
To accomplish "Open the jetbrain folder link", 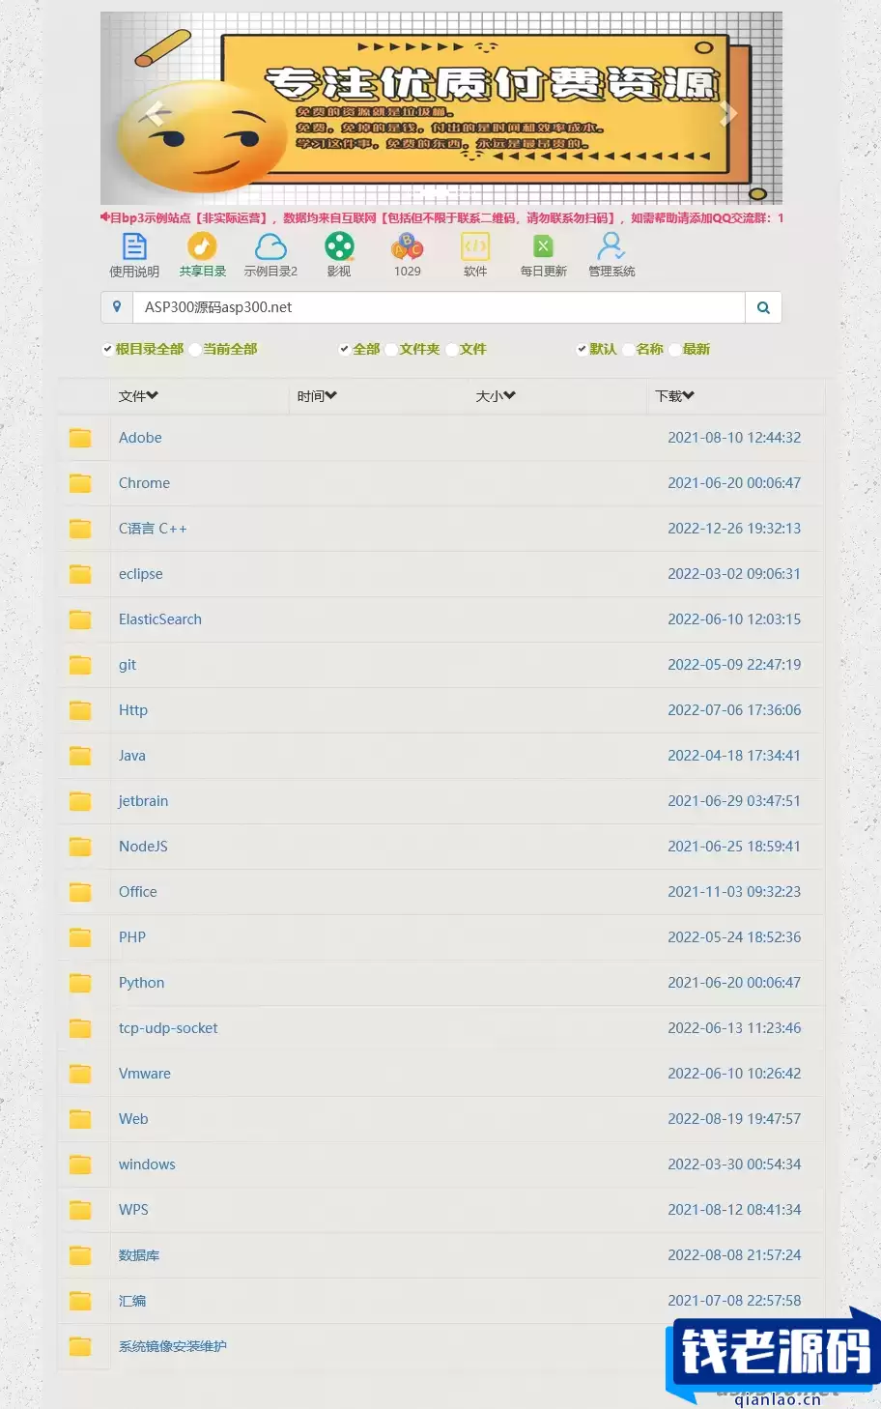I will 143,801.
